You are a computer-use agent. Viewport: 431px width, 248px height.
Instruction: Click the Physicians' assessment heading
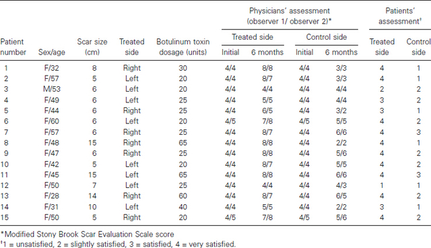click(x=289, y=16)
